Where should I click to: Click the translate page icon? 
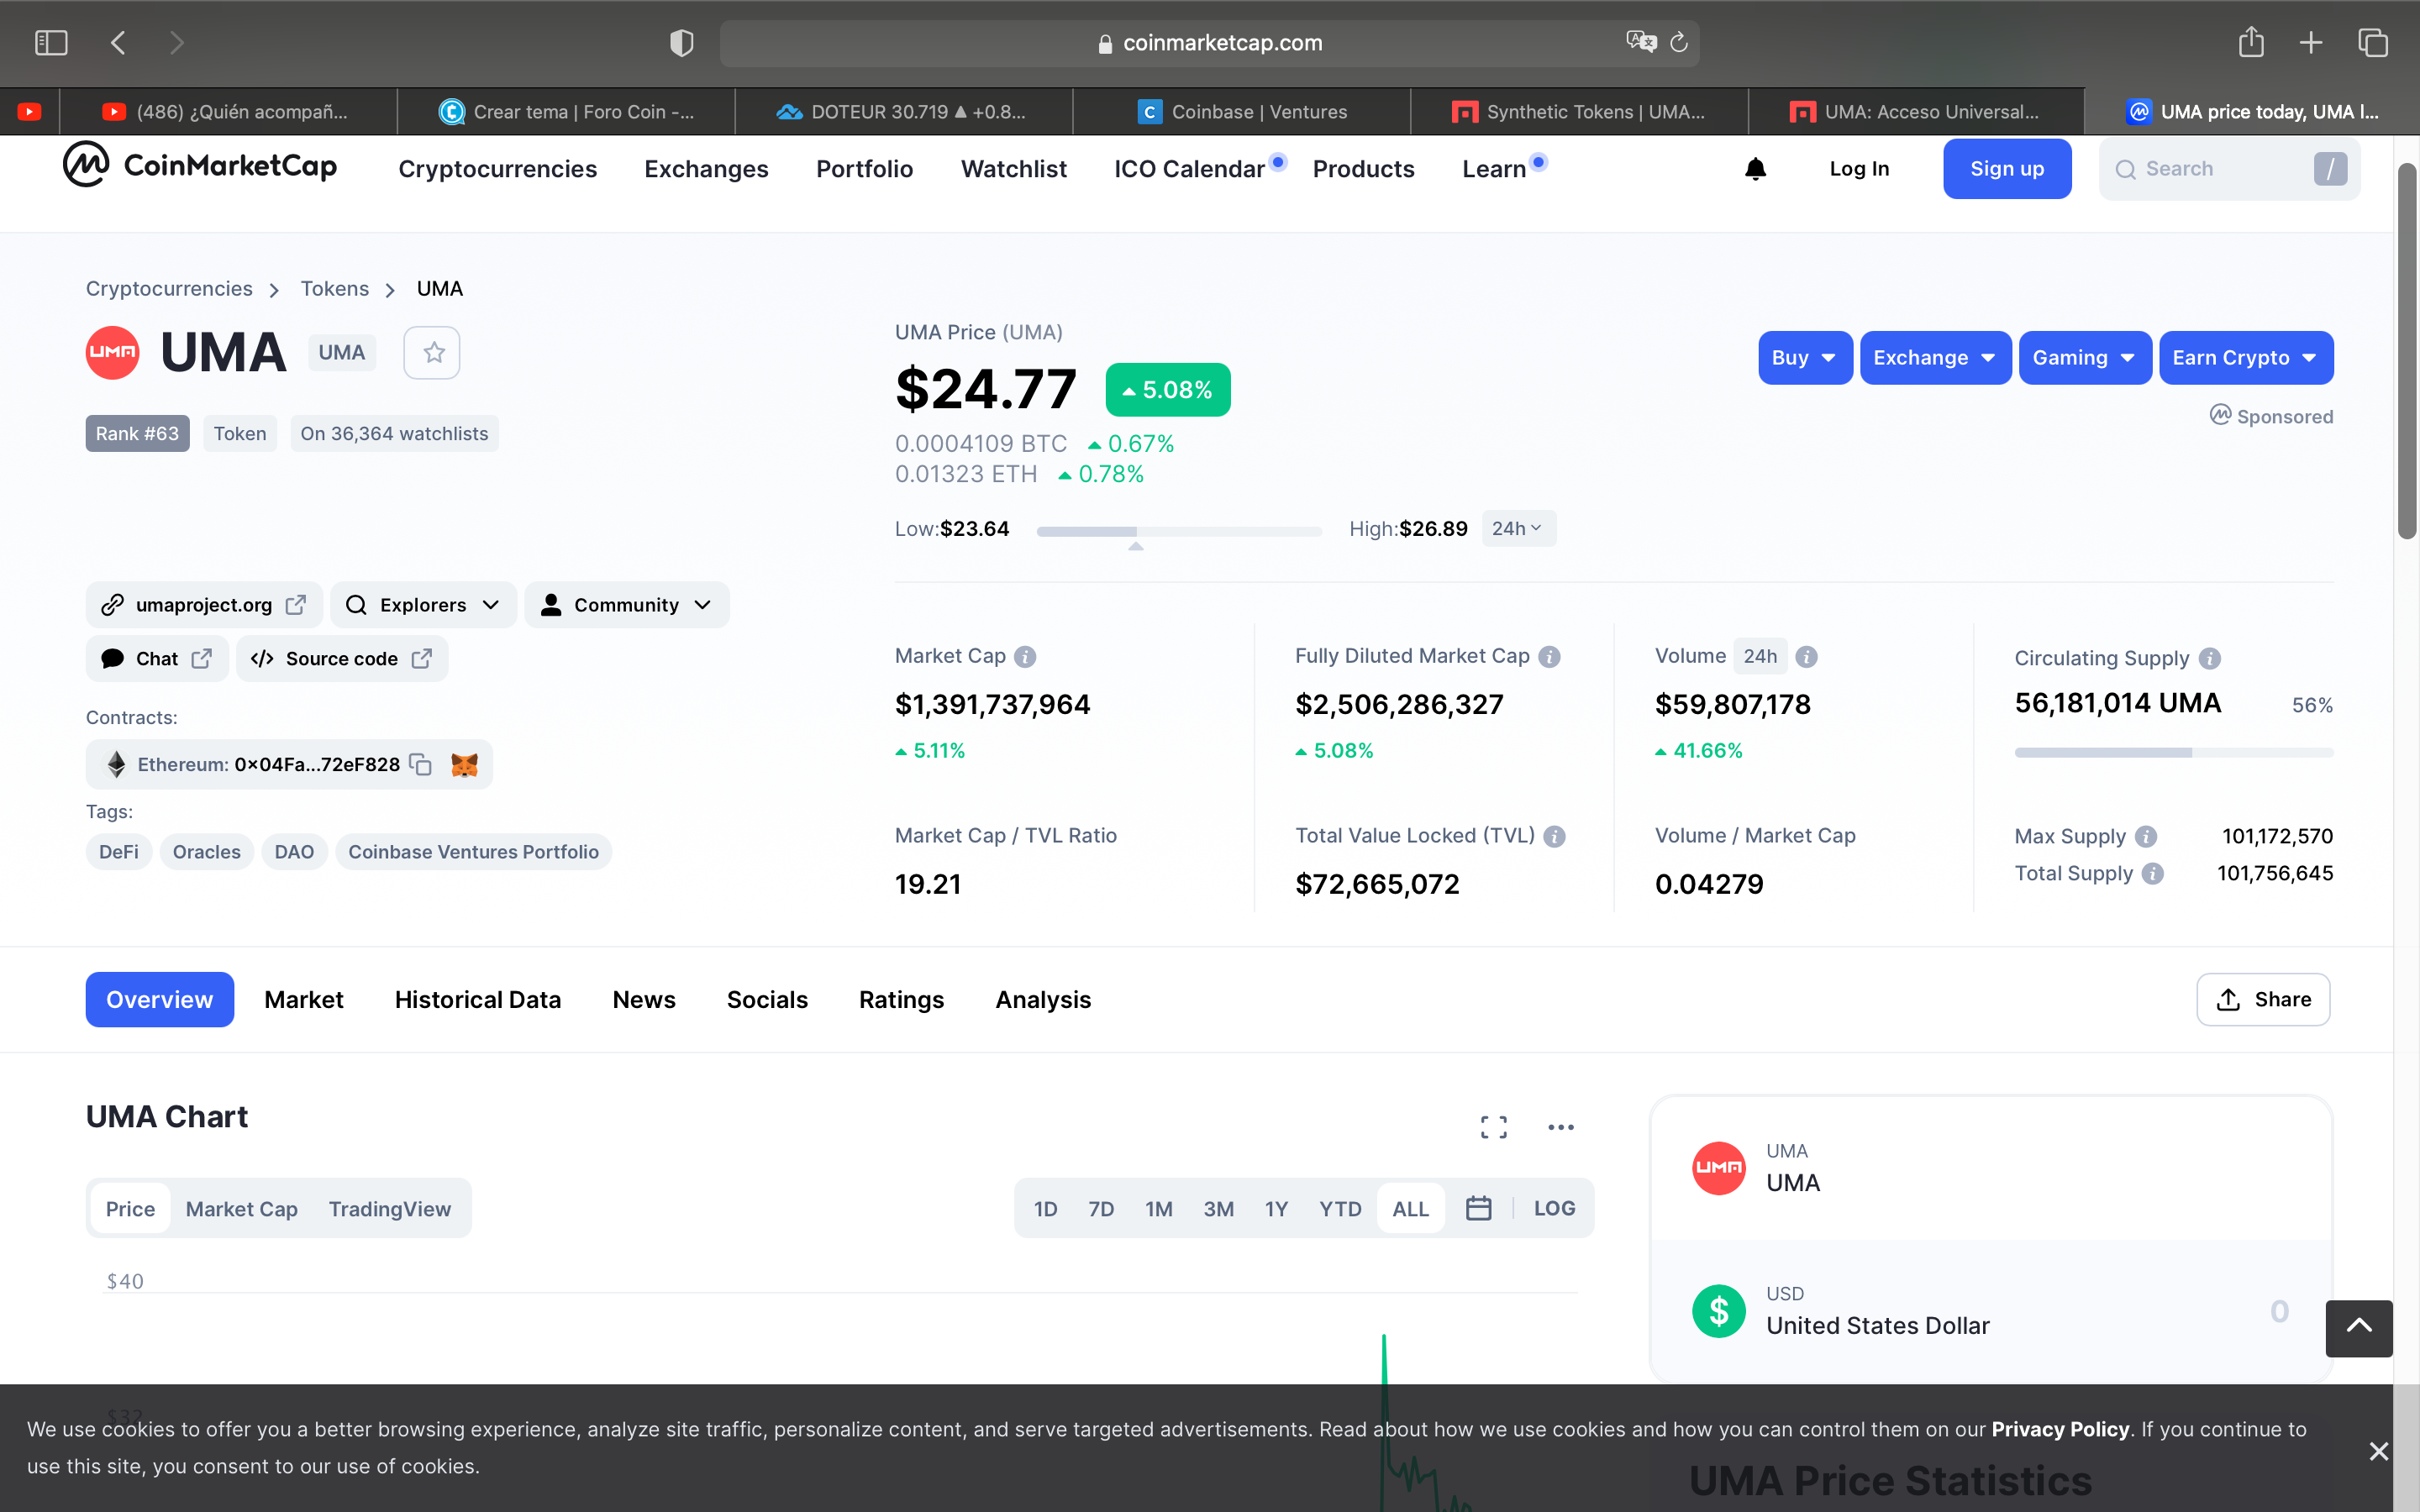[x=1641, y=42]
